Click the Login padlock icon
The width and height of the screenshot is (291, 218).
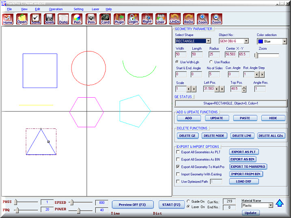(133, 19)
